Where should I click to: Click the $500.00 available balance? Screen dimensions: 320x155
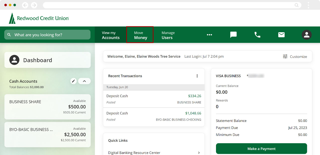click(x=77, y=107)
